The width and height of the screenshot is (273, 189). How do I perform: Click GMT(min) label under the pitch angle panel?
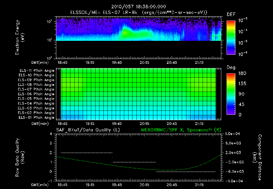[x=40, y=124]
